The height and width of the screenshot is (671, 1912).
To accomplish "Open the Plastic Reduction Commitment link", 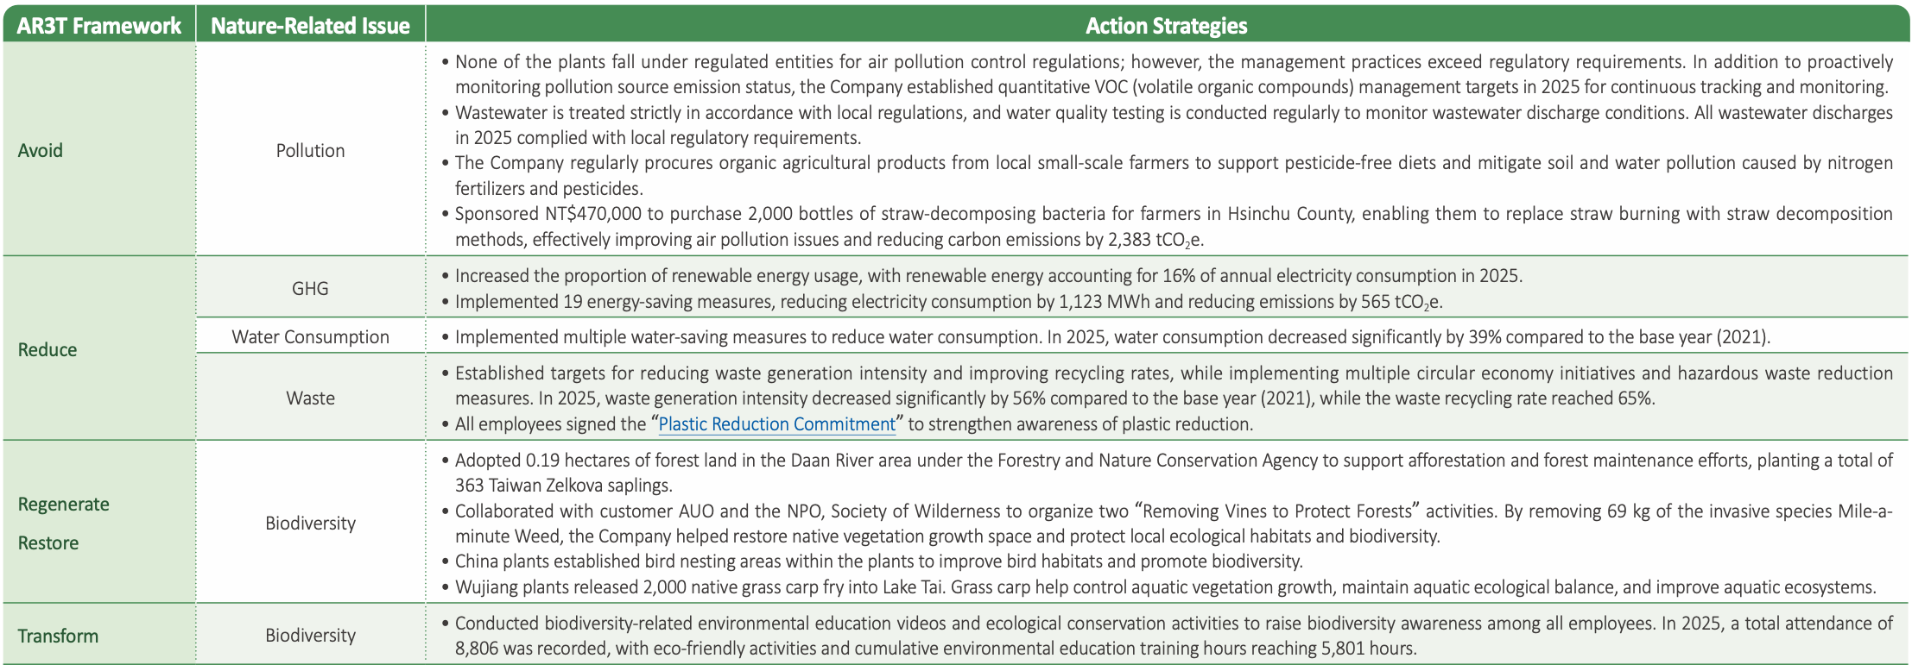I will [776, 424].
